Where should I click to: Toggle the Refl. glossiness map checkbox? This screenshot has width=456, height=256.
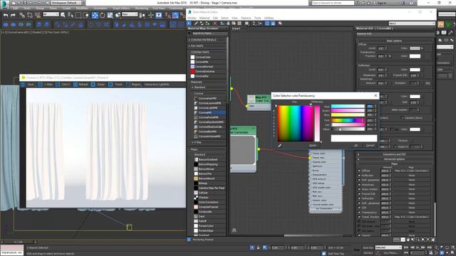pyautogui.click(x=359, y=180)
